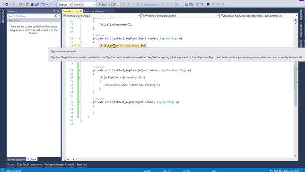Click the vertical scrollbar down arrow
Image resolution: width=305 pixels, height=172 pixels.
point(296,156)
